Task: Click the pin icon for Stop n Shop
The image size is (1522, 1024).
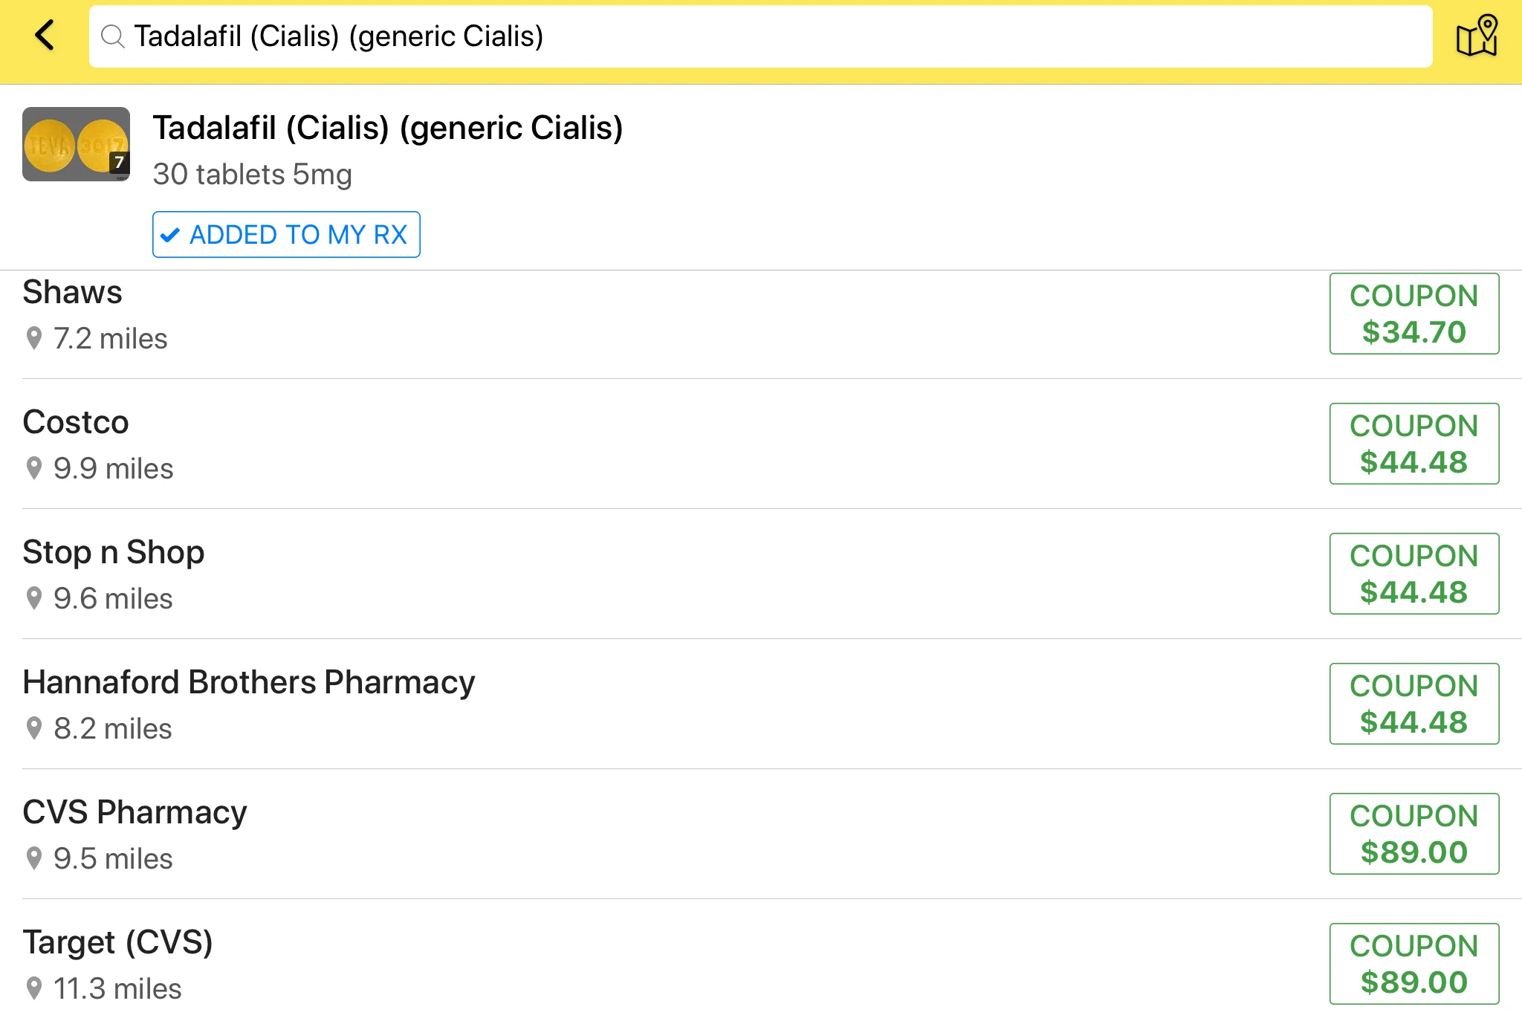Action: (x=33, y=598)
